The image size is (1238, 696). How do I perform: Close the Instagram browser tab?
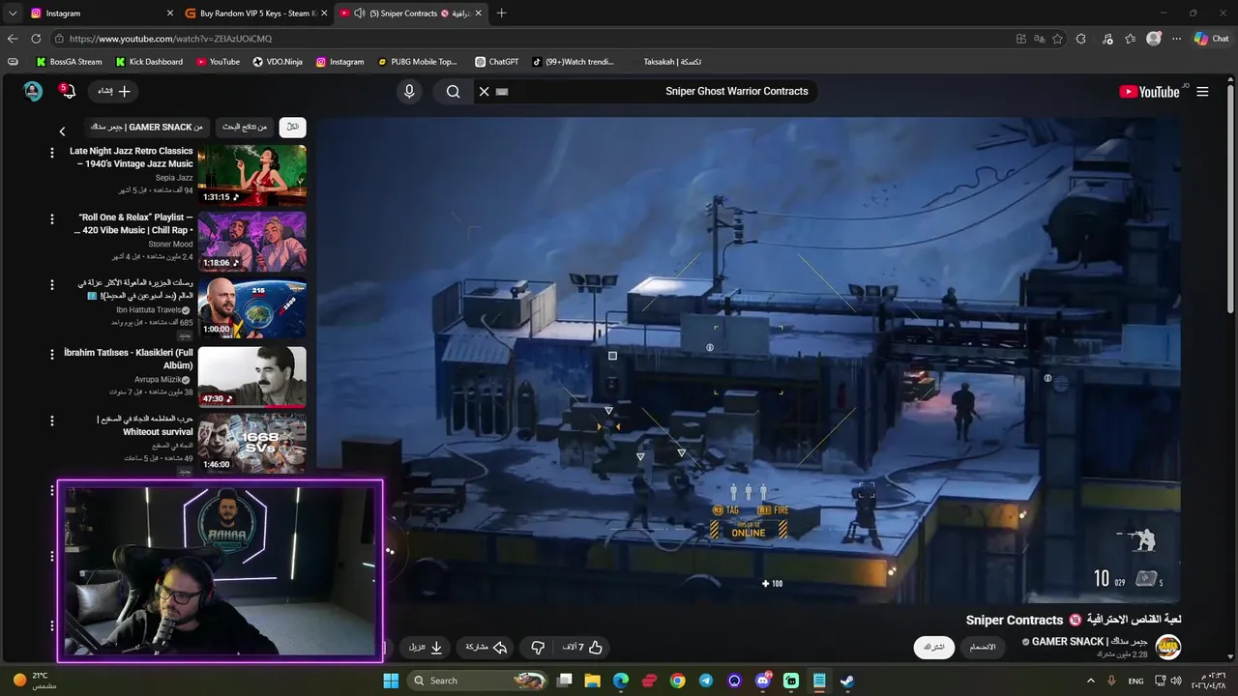pyautogui.click(x=170, y=14)
